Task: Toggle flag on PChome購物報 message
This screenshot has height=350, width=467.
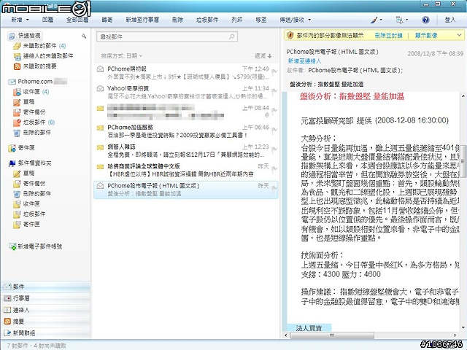Action: 274,71
